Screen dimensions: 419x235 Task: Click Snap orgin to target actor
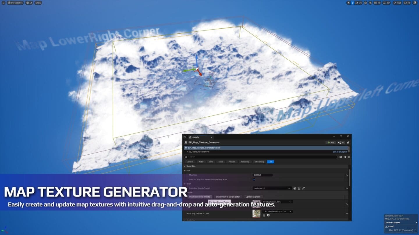(228, 197)
